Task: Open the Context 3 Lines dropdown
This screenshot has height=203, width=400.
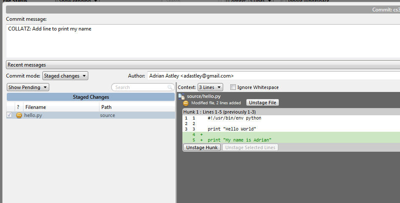Action: 210,87
